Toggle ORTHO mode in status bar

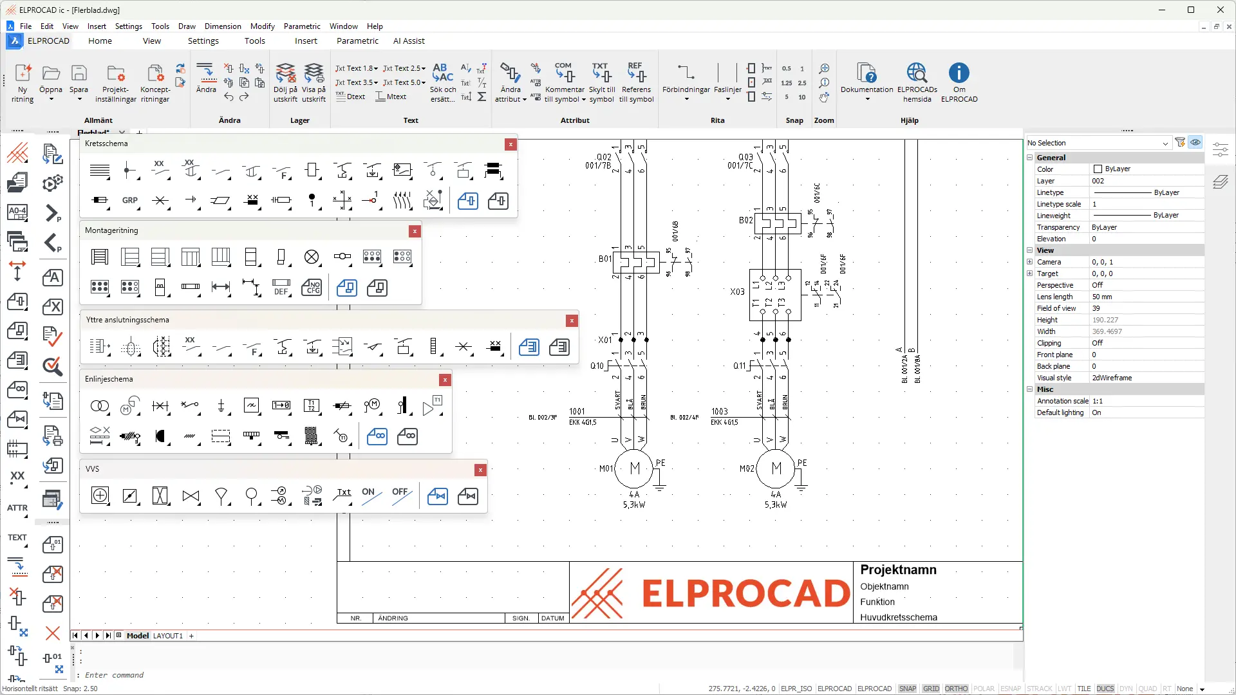click(x=956, y=689)
